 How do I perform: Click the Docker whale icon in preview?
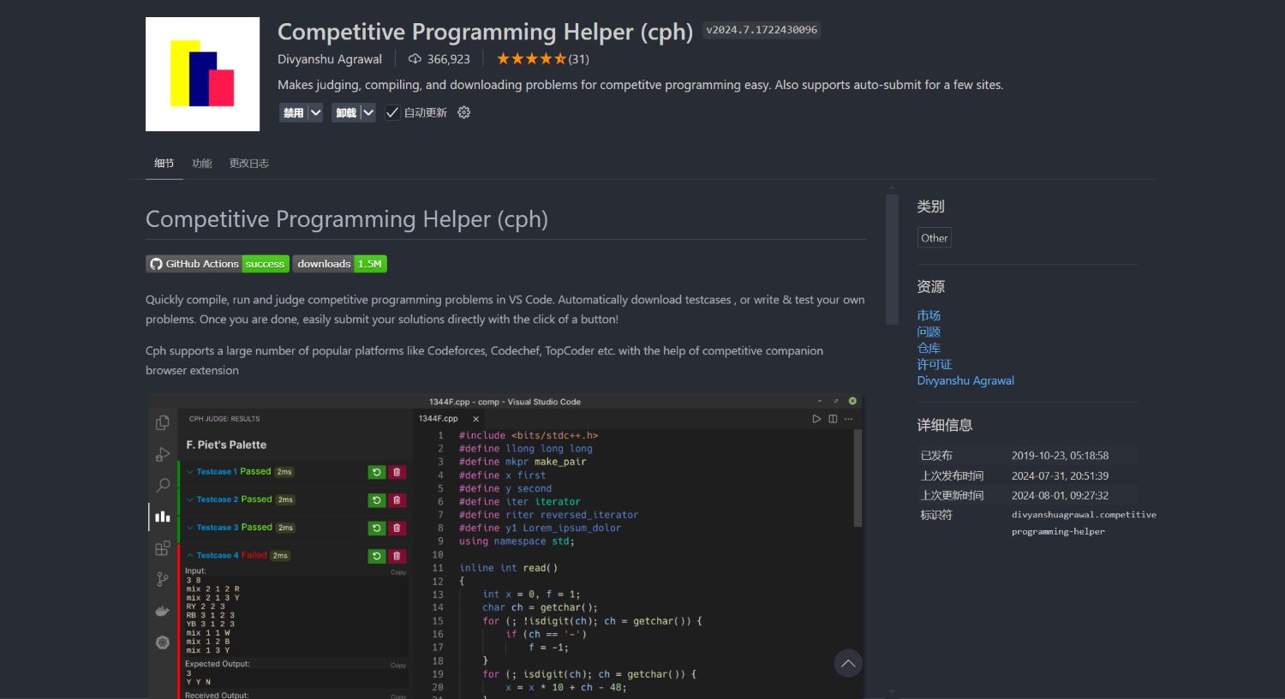[x=163, y=611]
